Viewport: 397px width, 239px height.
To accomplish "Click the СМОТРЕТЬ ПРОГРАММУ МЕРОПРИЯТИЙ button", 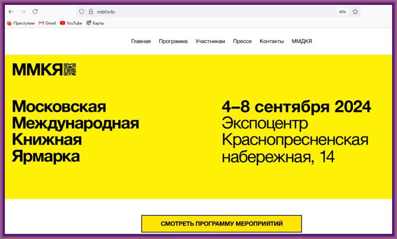I will [x=222, y=224].
